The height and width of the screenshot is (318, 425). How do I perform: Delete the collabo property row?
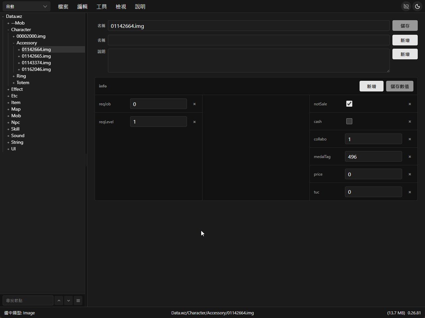coord(410,139)
